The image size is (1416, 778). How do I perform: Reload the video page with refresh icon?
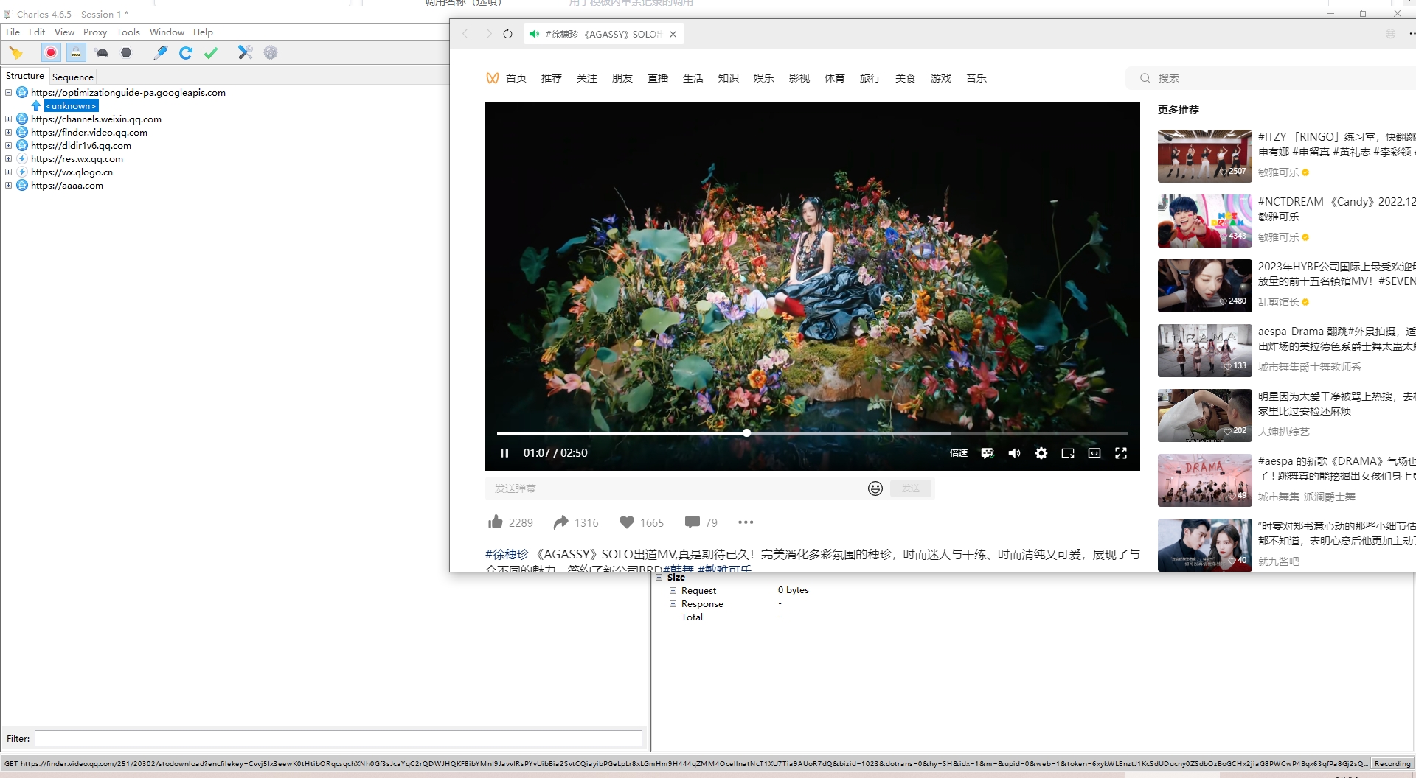(x=507, y=34)
